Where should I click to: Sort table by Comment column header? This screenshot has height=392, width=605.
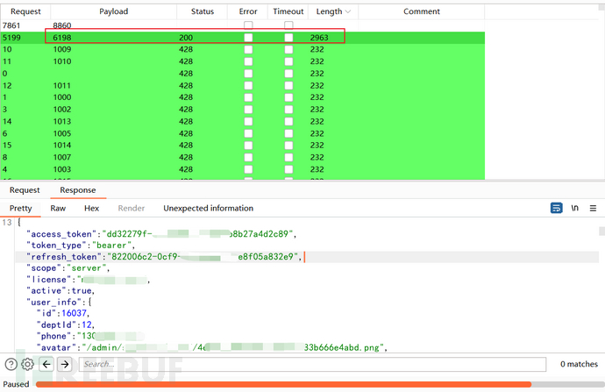click(422, 11)
